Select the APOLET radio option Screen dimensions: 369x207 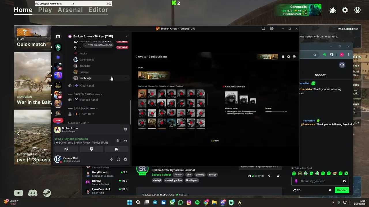180,86
